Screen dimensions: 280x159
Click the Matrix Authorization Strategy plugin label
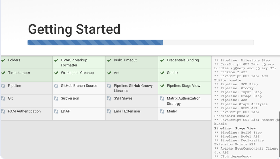pos(183,101)
